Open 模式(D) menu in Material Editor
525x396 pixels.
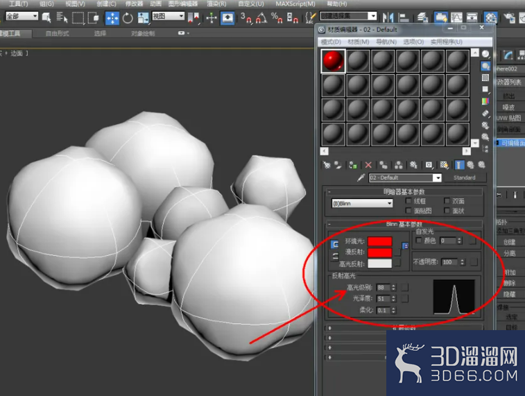pos(331,42)
